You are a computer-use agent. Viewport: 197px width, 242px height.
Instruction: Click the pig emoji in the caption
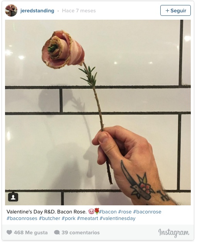[91, 211]
